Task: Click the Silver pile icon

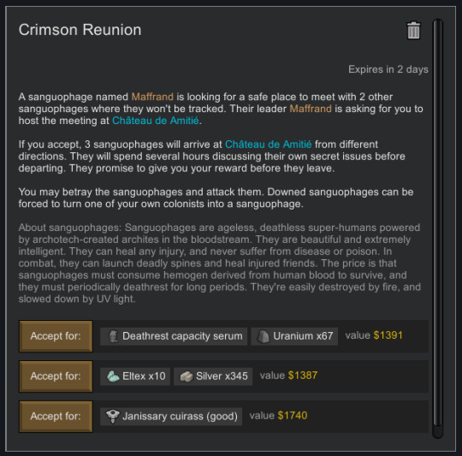Action: (187, 376)
